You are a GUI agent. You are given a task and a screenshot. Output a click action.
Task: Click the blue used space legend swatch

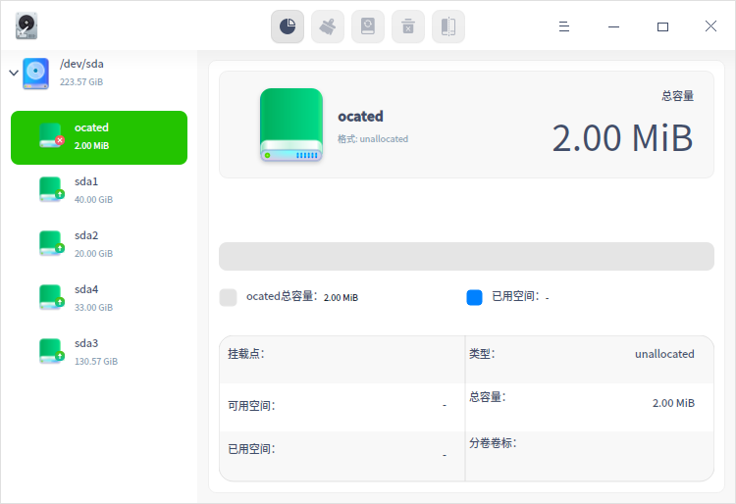pos(475,297)
